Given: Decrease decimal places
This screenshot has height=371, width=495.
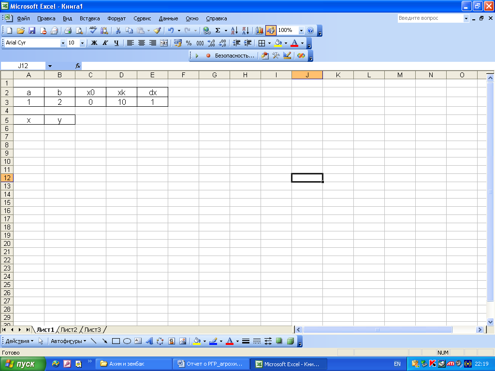Looking at the screenshot, I should 222,43.
